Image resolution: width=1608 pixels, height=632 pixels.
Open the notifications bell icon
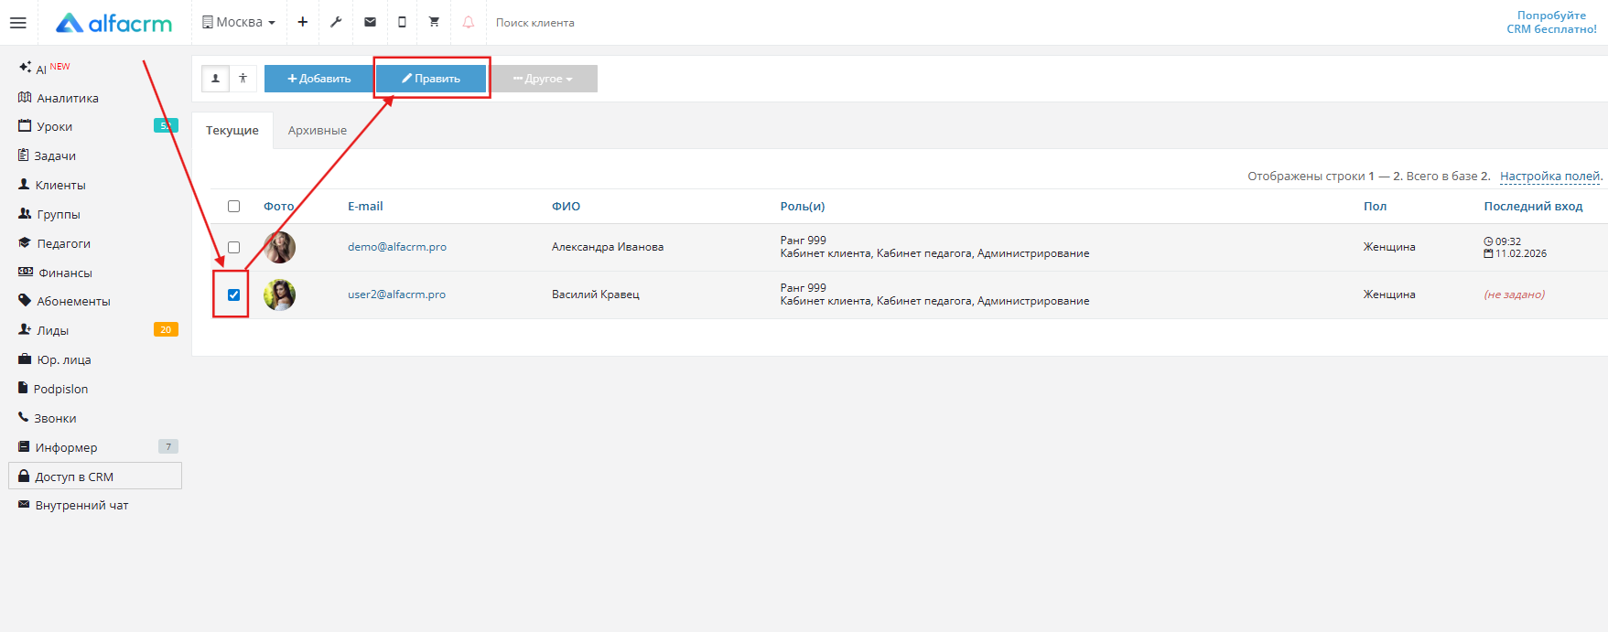468,22
